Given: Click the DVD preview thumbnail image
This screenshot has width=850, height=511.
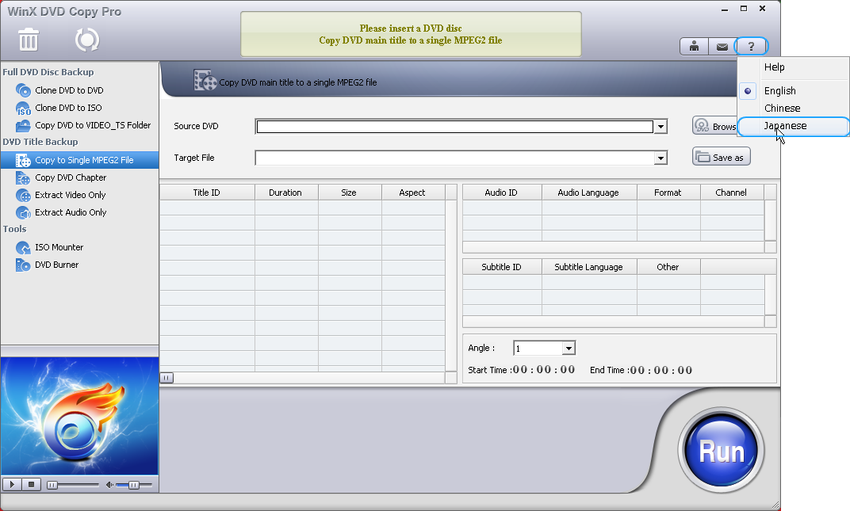Looking at the screenshot, I should (79, 416).
